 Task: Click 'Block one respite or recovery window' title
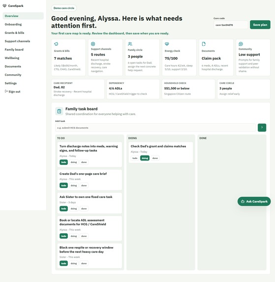click(x=86, y=250)
